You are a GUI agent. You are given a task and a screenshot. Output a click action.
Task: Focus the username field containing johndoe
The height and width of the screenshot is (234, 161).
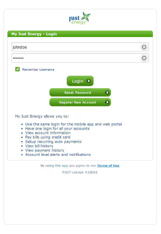[x=75, y=47]
